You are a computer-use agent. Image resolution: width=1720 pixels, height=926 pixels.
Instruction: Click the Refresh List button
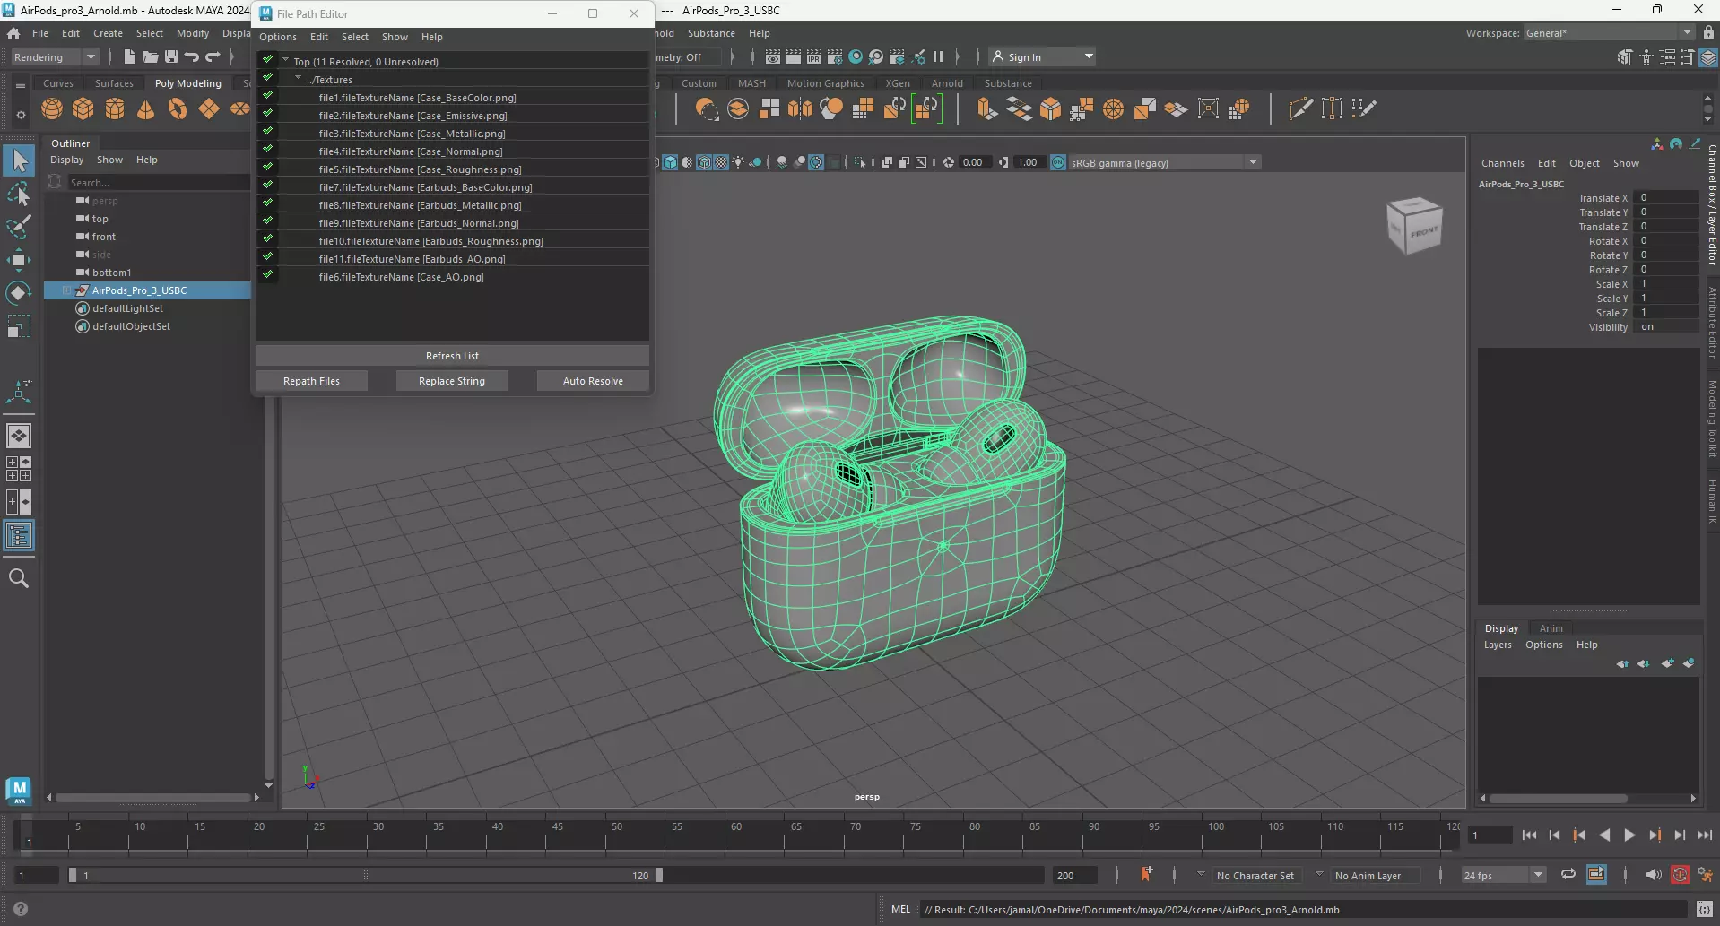(x=453, y=356)
